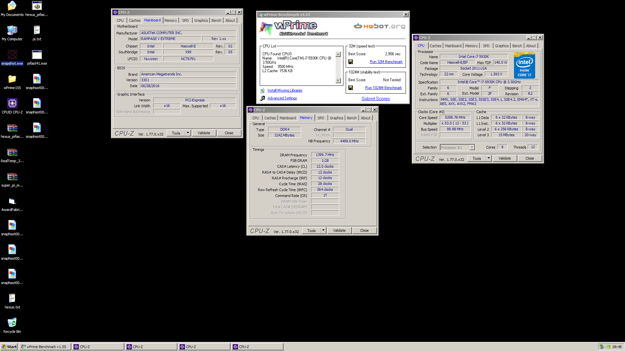Open My Computer desktop icon
Viewport: 625px width, 351px height.
12,33
